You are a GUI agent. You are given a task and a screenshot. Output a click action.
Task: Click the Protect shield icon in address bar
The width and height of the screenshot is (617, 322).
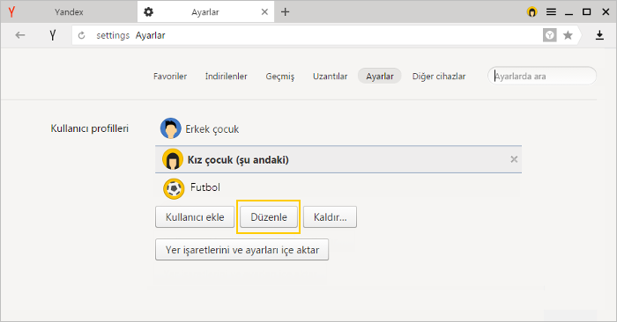(x=550, y=35)
